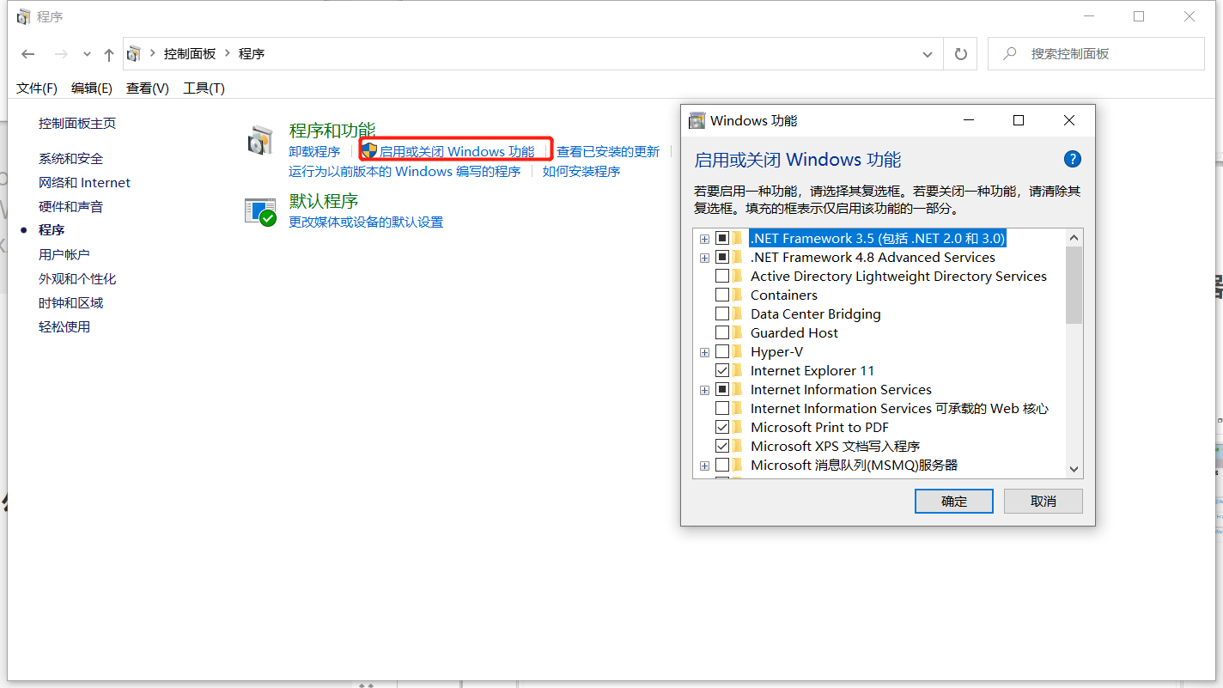Click the Control Panel icon in the address bar
Viewport: 1223px width, 688px height.
click(x=134, y=53)
